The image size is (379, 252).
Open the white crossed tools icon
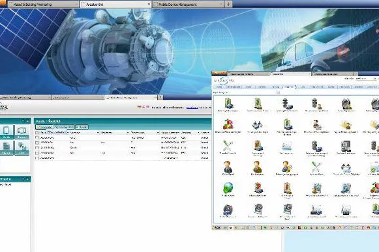pyautogui.click(x=228, y=146)
